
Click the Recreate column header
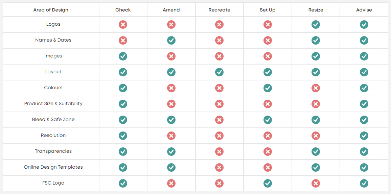[x=220, y=10]
